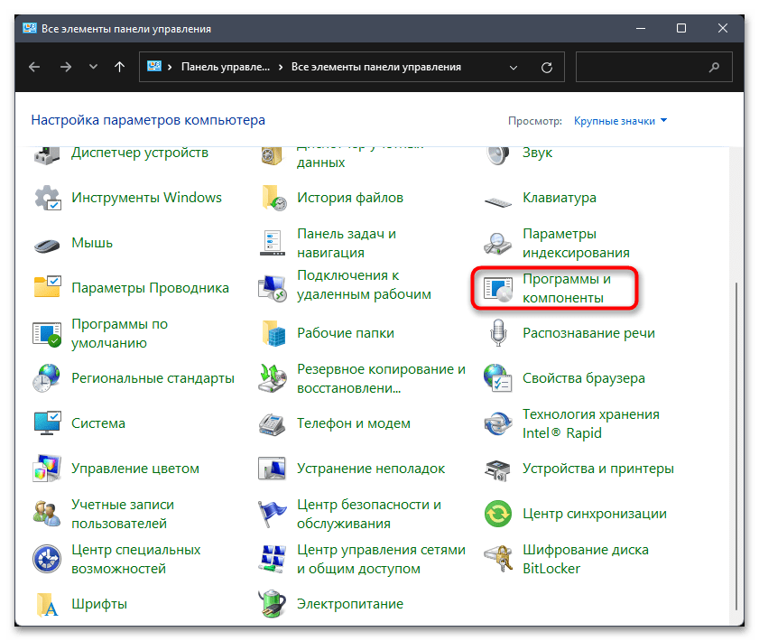Expand the chevron after Панель управле... in breadcrumb
759x641 pixels.
point(281,67)
